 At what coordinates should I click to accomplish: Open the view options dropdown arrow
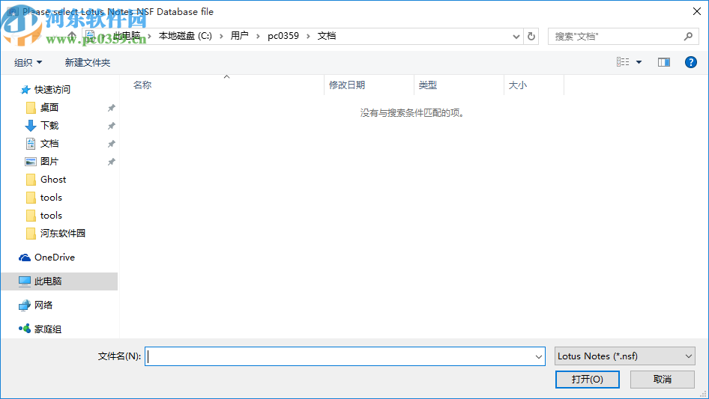pyautogui.click(x=639, y=62)
